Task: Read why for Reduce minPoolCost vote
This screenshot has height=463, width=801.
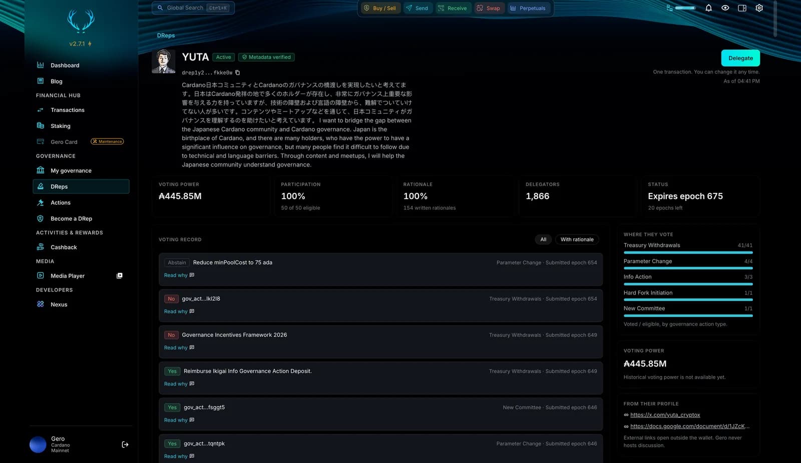Action: pos(179,275)
